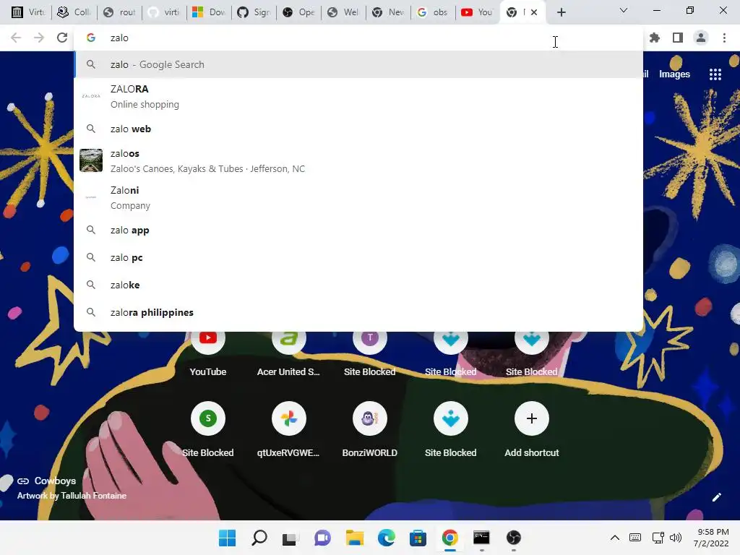Select the virti loading tab

click(x=164, y=12)
